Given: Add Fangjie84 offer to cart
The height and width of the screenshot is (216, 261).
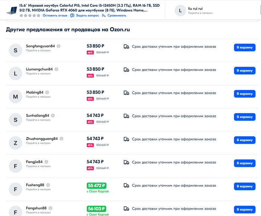Looking at the screenshot, I should click(x=245, y=163).
